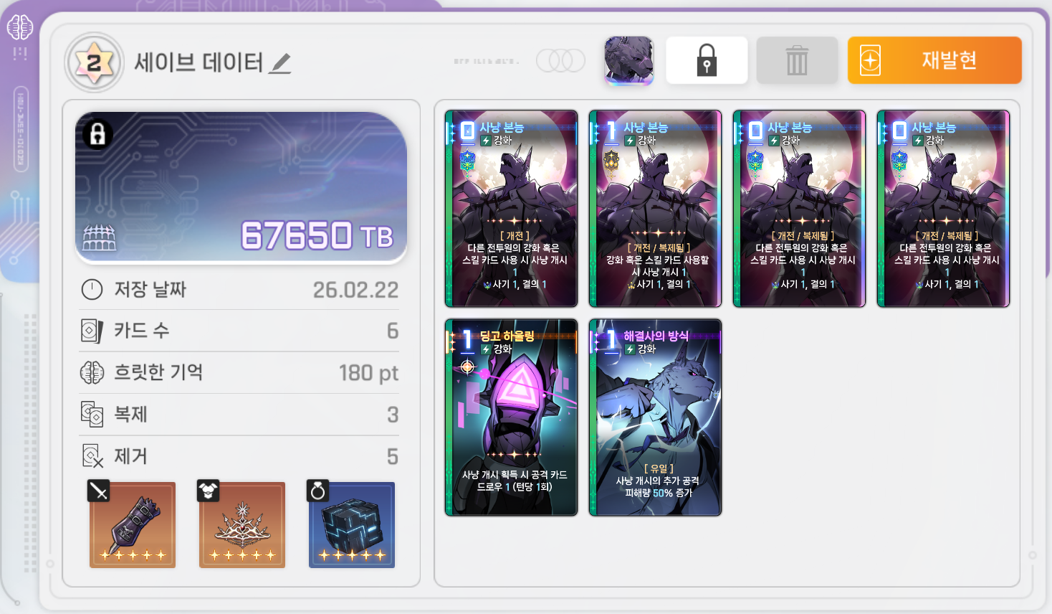Select the 해결사의 방식 card

(x=655, y=417)
